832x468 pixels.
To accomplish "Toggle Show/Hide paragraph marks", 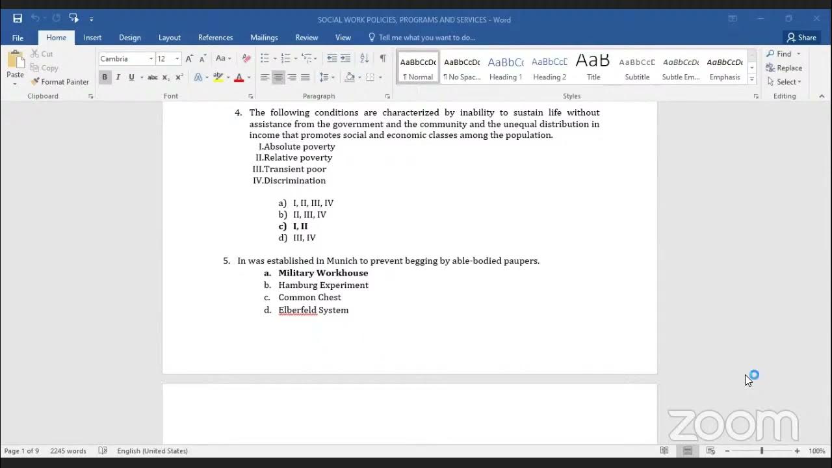I will pos(383,58).
